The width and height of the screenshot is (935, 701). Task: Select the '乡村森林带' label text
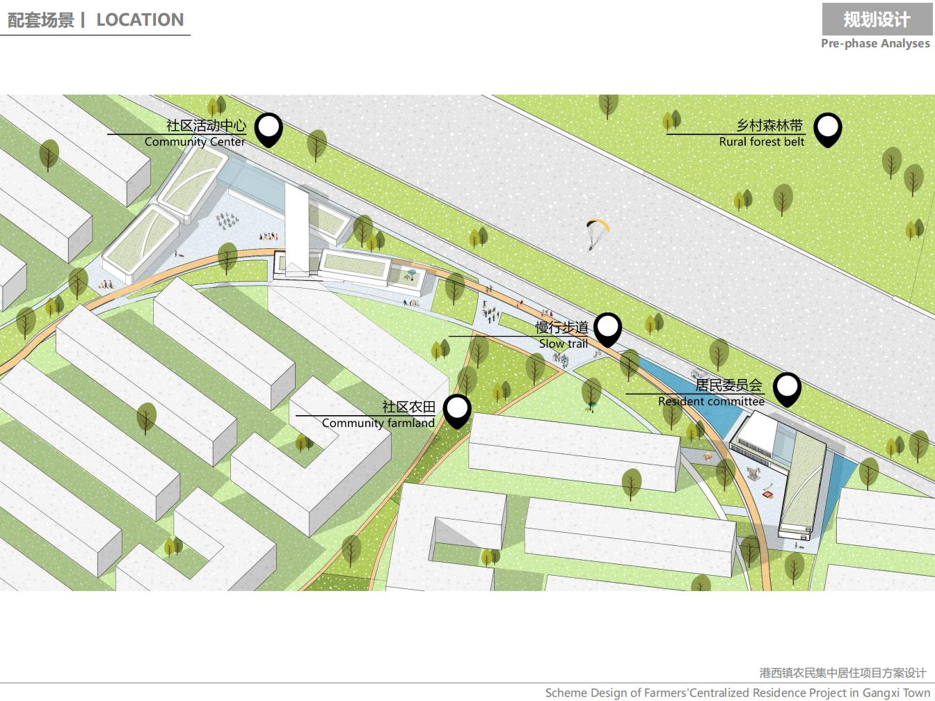(x=770, y=126)
